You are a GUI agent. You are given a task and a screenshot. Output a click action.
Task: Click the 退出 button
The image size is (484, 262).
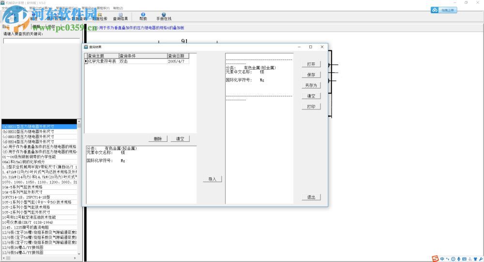311,197
